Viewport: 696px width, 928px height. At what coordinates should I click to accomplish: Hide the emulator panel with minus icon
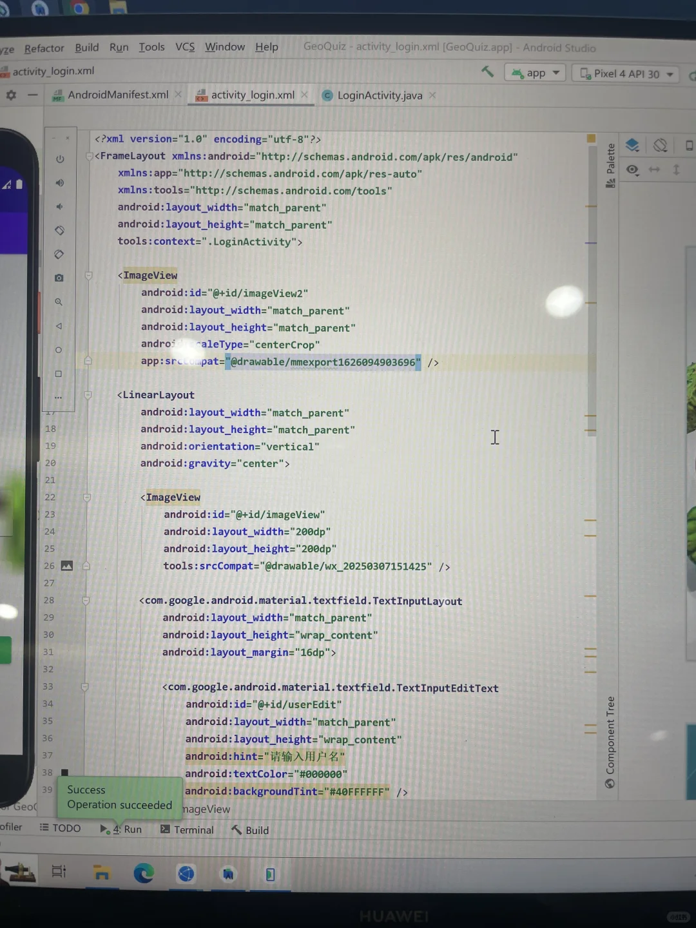click(32, 95)
